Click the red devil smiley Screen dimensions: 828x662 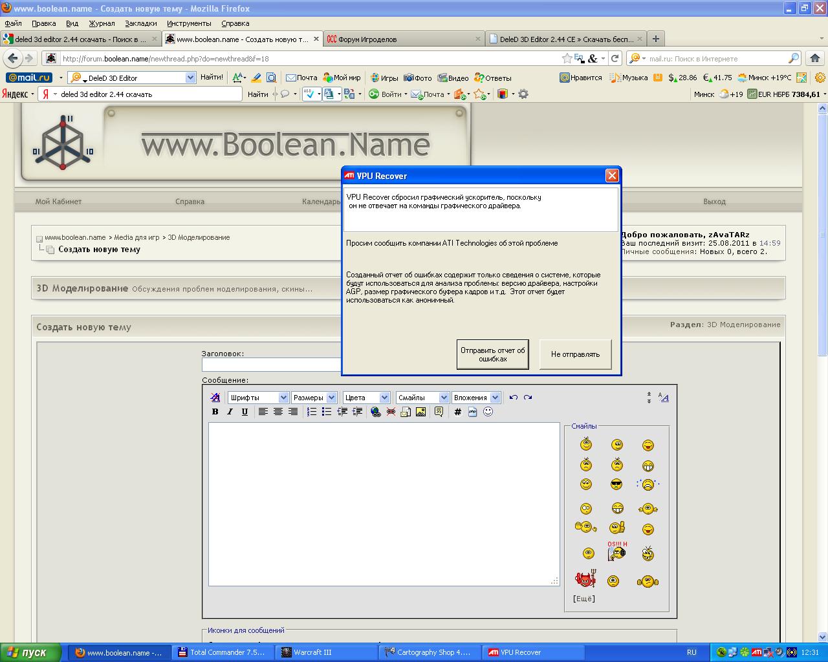coord(585,579)
